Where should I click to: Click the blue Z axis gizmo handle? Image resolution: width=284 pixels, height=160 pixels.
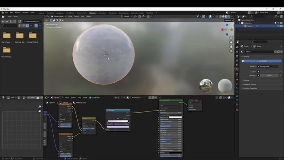[x=227, y=25]
